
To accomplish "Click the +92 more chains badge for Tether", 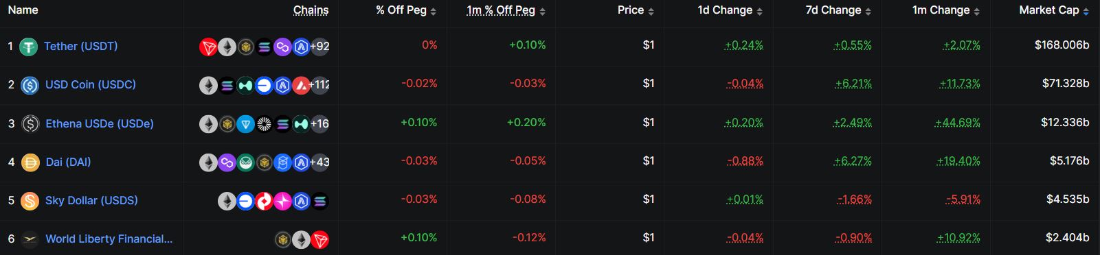I will [x=319, y=47].
